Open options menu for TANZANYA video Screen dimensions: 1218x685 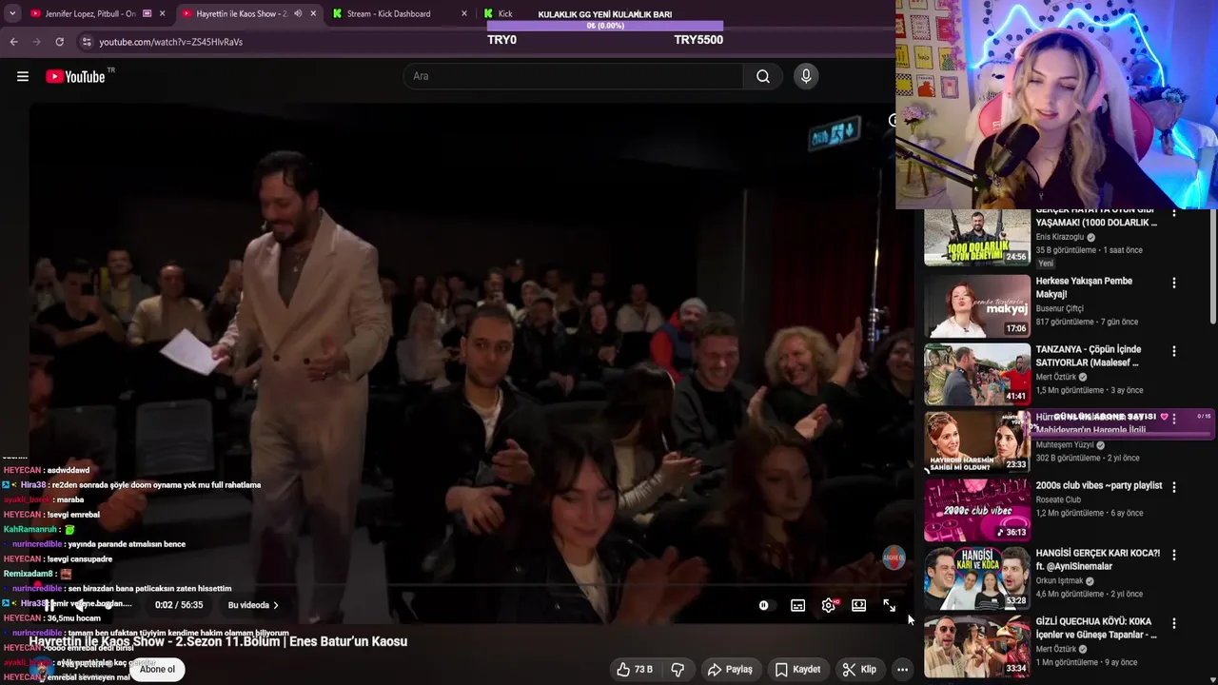pyautogui.click(x=1173, y=351)
